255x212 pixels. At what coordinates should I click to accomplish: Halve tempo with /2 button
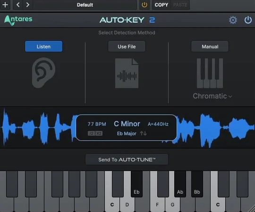point(91,133)
